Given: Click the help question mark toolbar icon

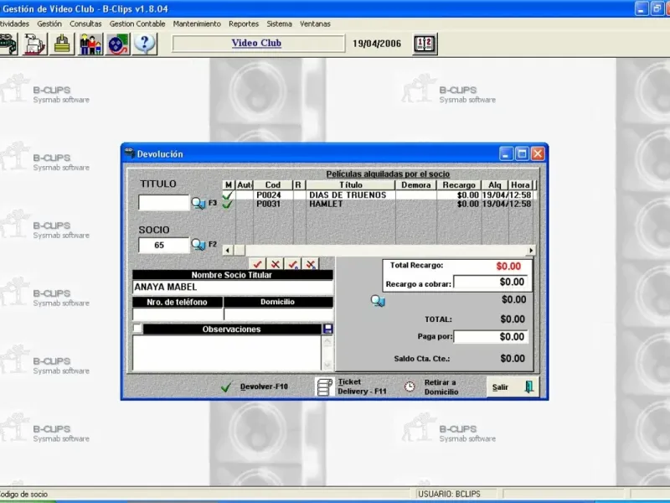Looking at the screenshot, I should [x=144, y=44].
